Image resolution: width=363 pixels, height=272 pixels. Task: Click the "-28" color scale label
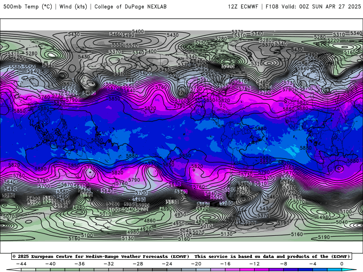tap(138, 264)
